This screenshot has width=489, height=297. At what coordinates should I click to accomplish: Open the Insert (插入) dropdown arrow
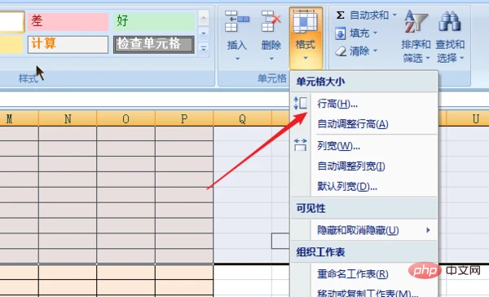click(237, 59)
